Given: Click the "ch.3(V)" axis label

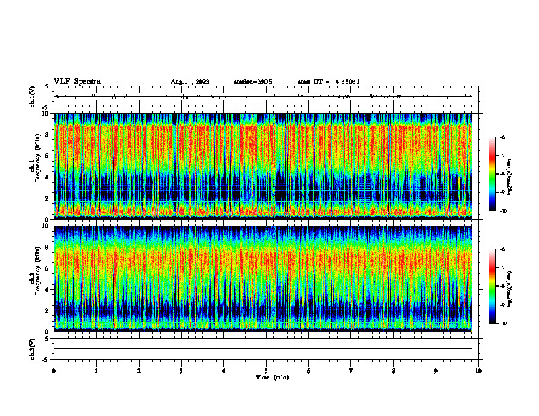Looking at the screenshot, I should tap(32, 349).
